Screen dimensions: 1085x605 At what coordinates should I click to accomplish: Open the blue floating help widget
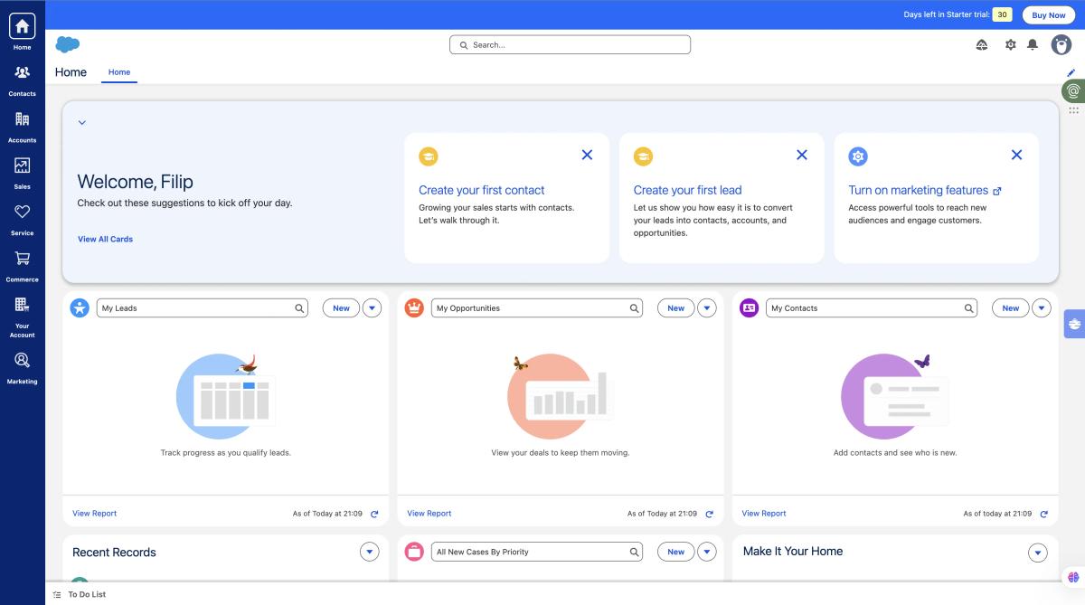point(1074,323)
